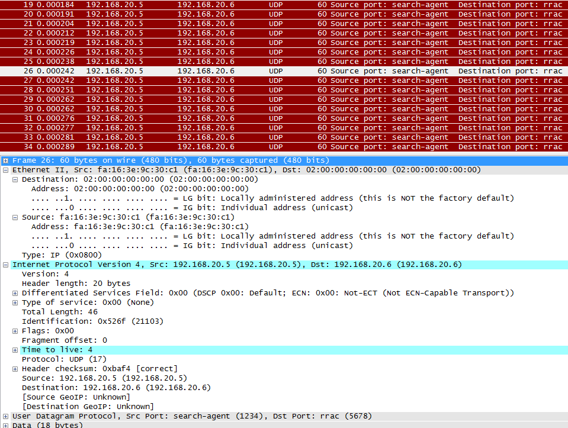Select IP Destination: 192.168.20.6 field
The width and height of the screenshot is (568, 428).
tap(116, 387)
